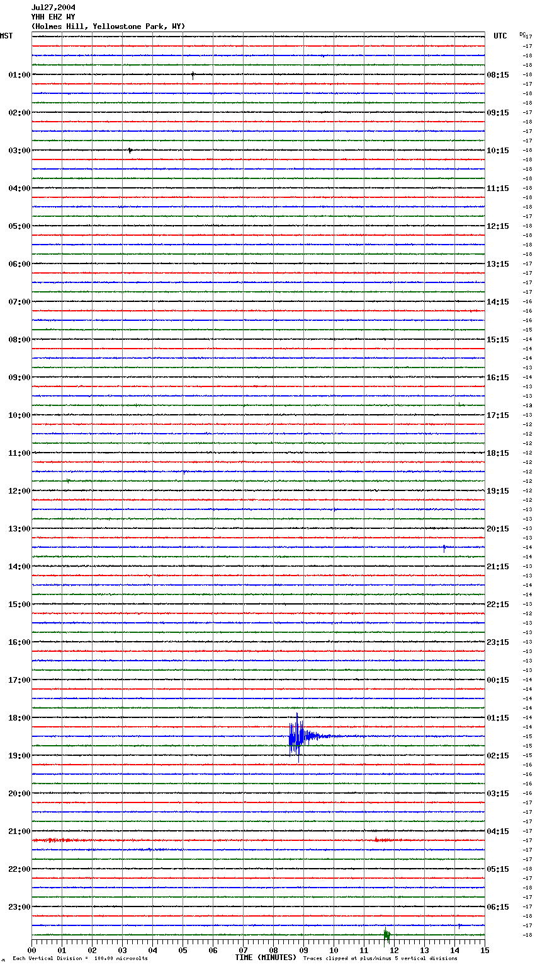Click the 12 minute axis tick label
The width and height of the screenshot is (535, 967).
click(395, 950)
